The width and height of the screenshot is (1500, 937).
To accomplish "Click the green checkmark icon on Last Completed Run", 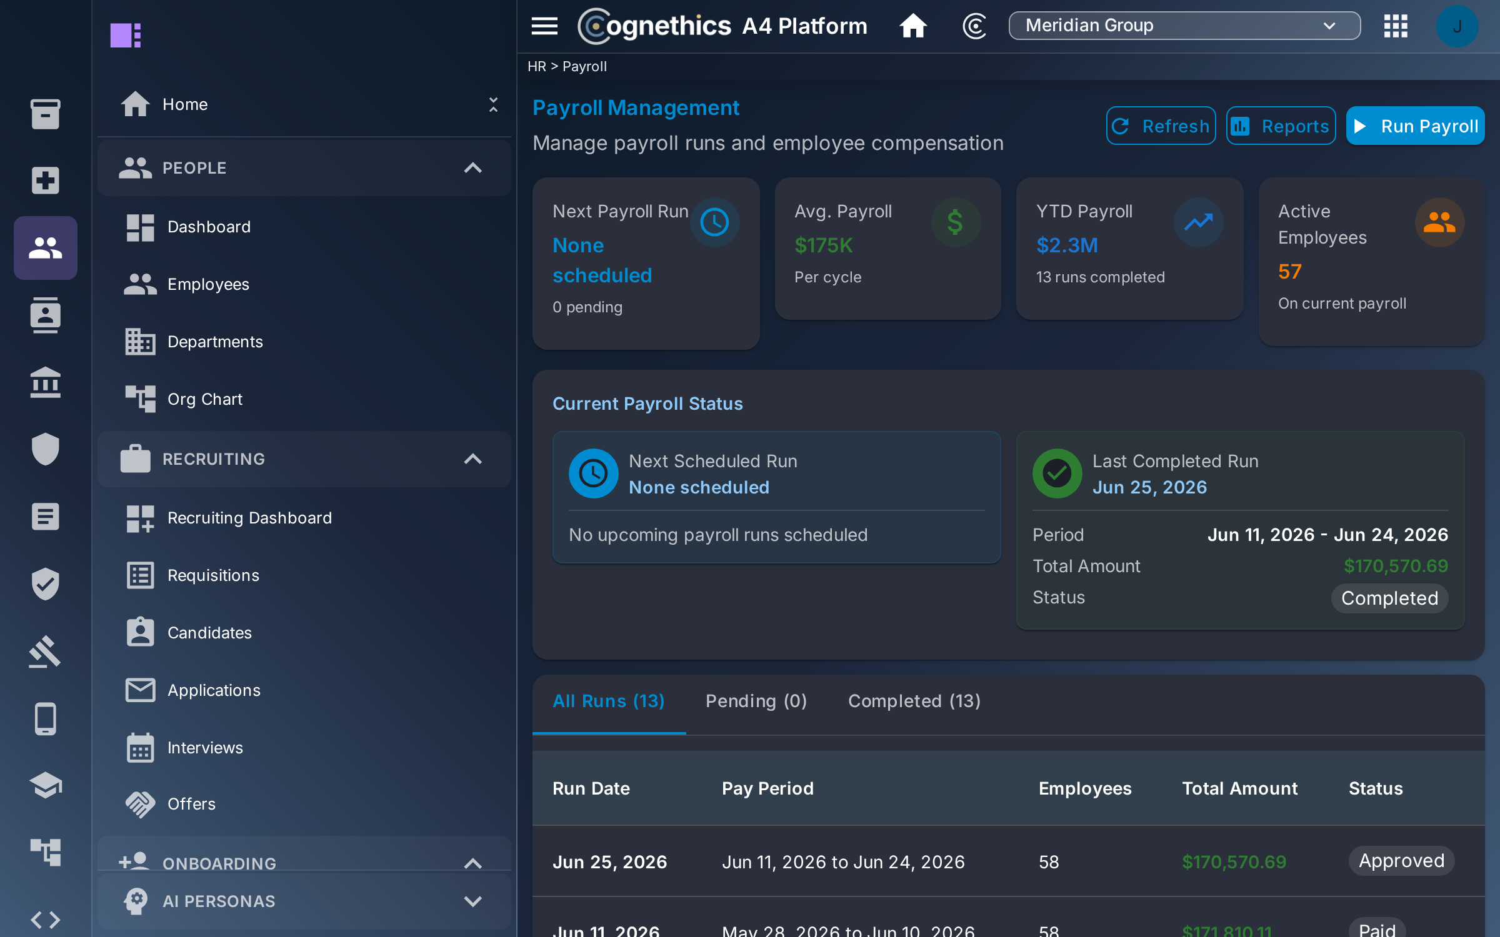I will pos(1057,473).
